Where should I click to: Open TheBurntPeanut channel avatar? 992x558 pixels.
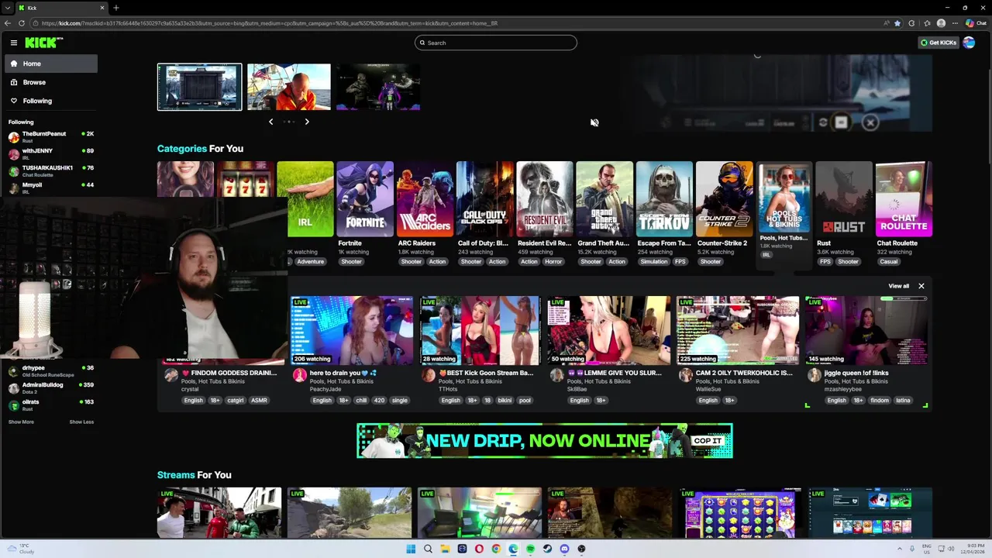pos(14,136)
